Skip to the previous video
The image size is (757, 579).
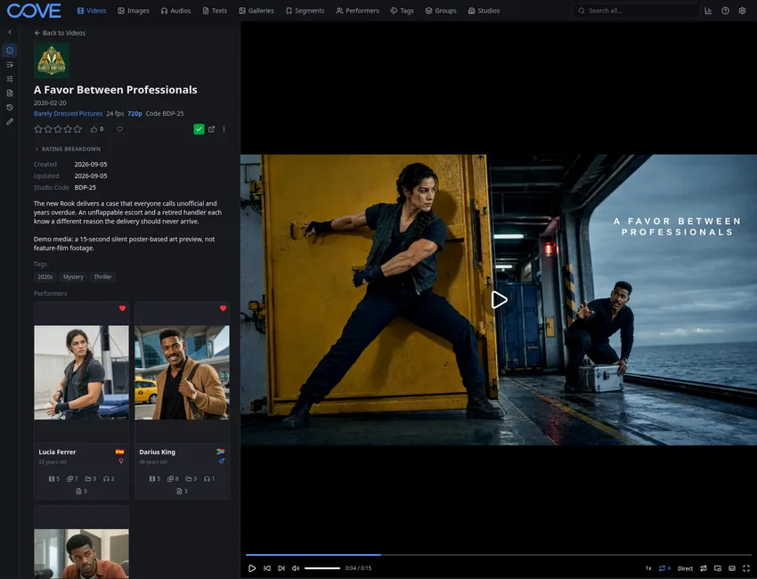pos(267,568)
